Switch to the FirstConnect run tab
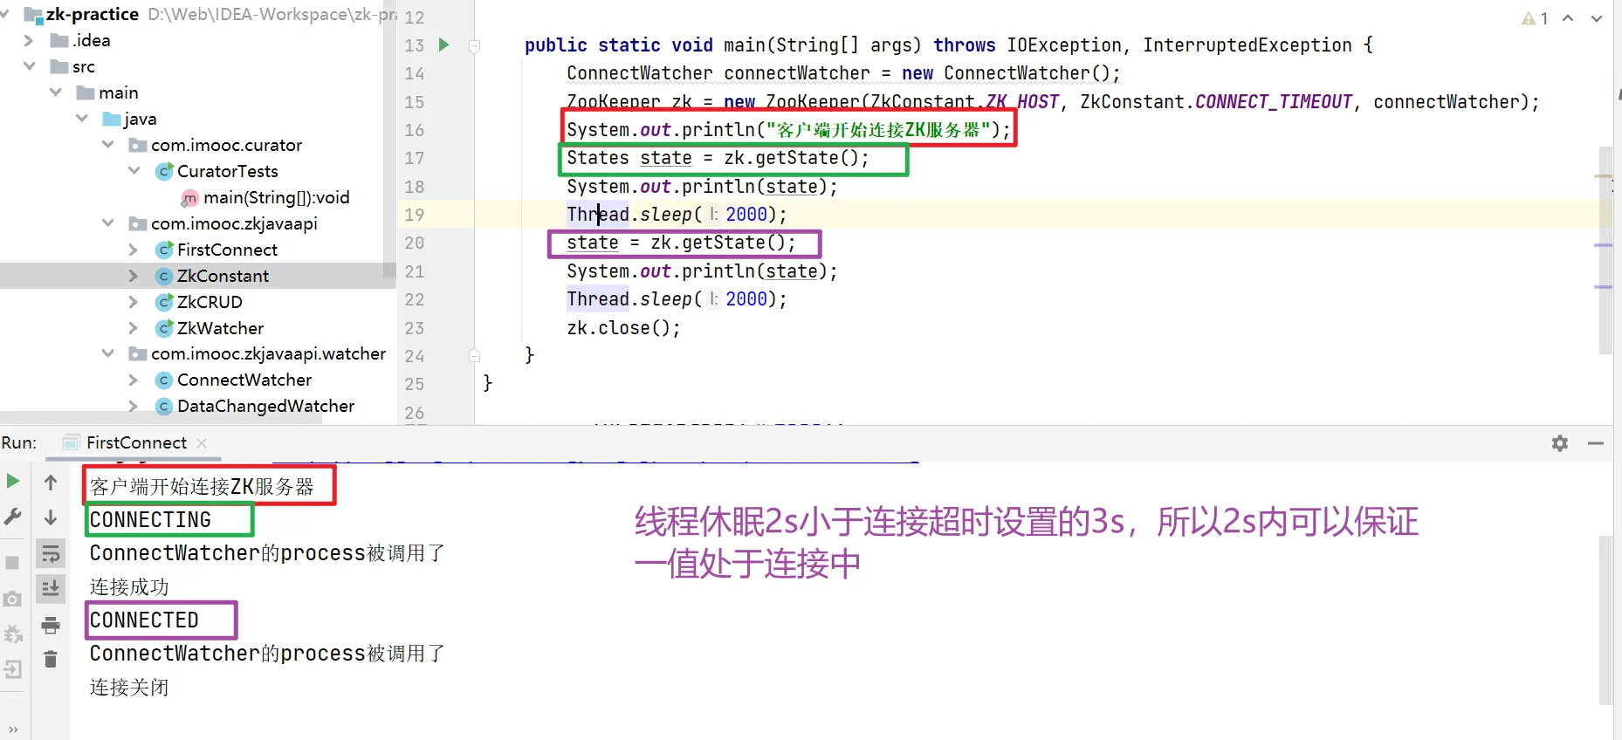1622x740 pixels. (x=136, y=442)
